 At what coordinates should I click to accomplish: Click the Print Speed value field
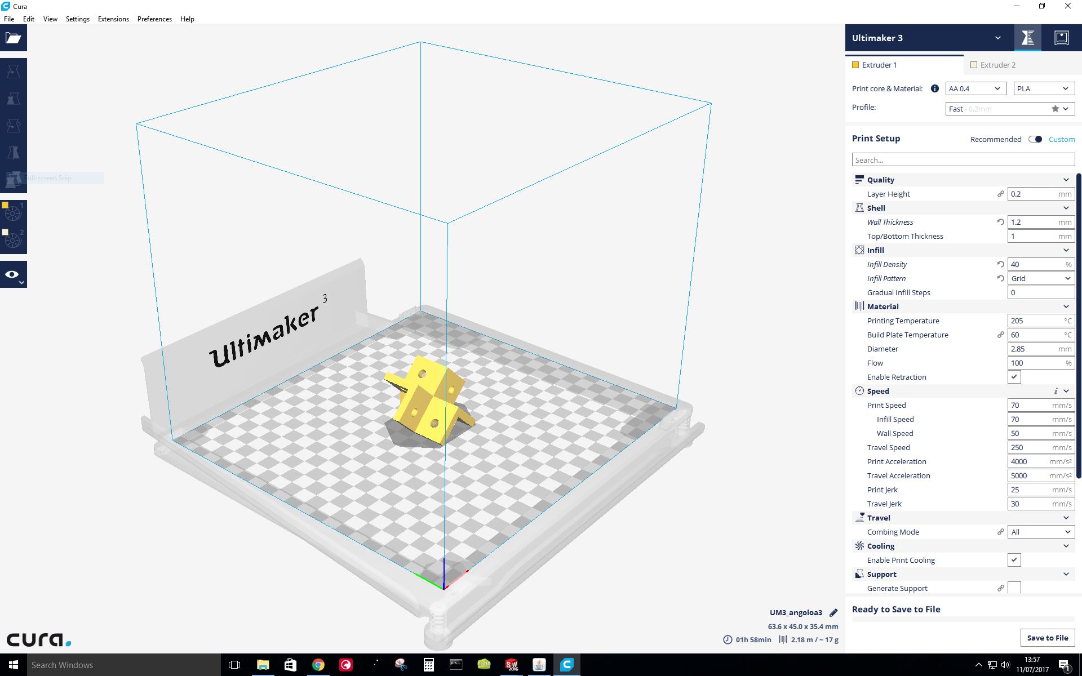[1041, 405]
